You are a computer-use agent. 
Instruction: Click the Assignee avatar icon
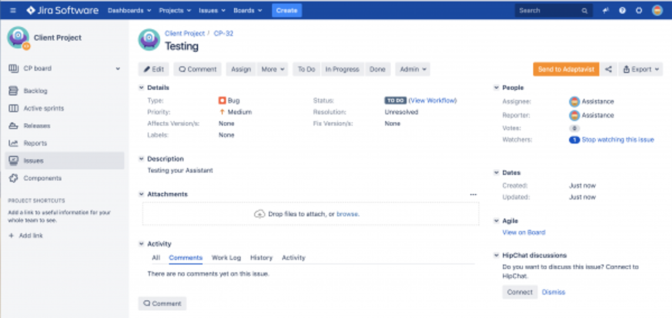tap(574, 102)
